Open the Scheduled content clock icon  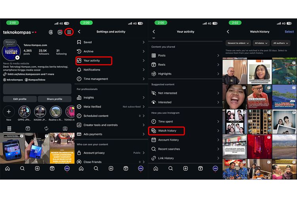tap(79, 116)
